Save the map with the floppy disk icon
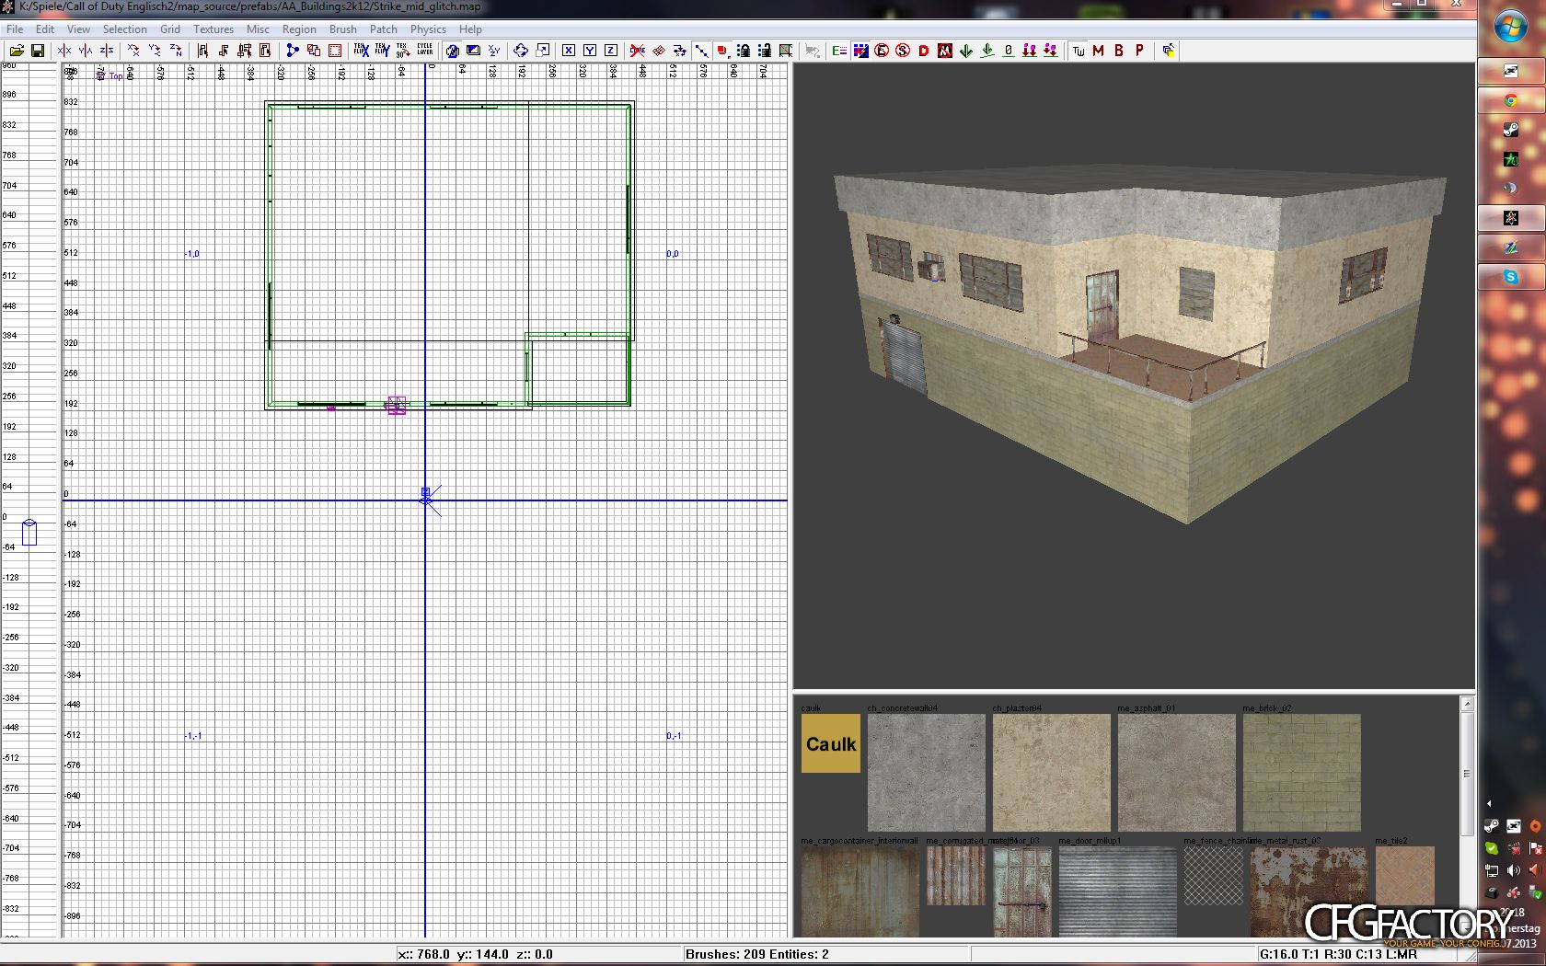1546x966 pixels. (x=38, y=51)
